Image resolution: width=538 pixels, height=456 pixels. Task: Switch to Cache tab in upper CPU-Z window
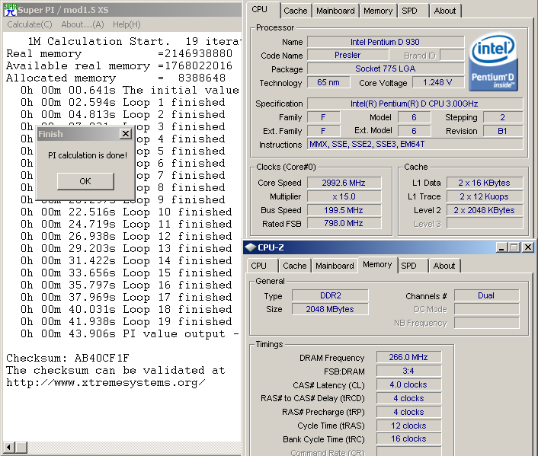point(296,11)
